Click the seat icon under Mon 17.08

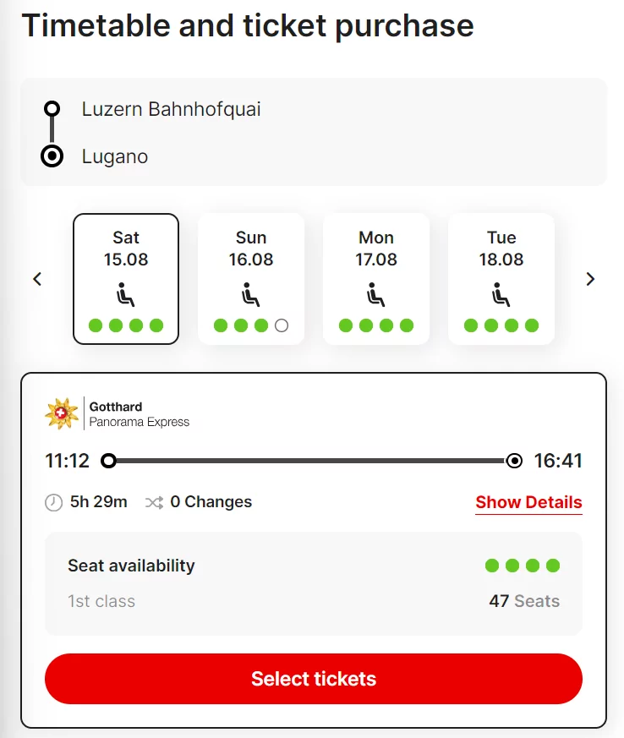[376, 296]
